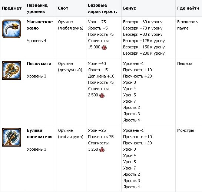Click the Слот column header
This screenshot has width=202, height=192.
63,8
